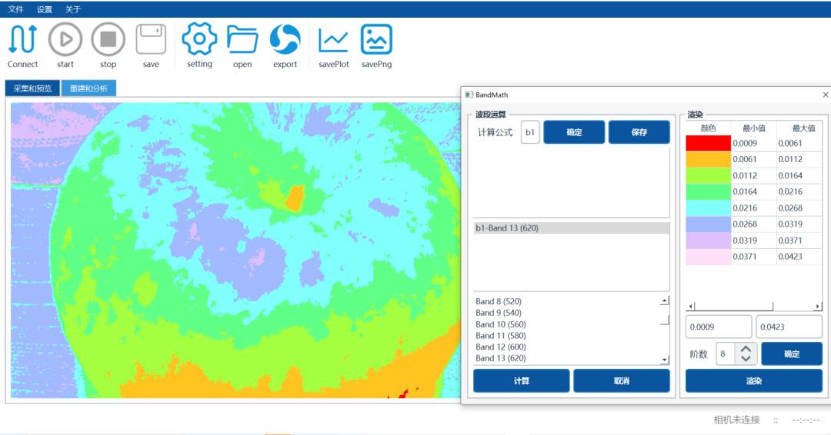Switch to the 重建和分析 tab

88,88
